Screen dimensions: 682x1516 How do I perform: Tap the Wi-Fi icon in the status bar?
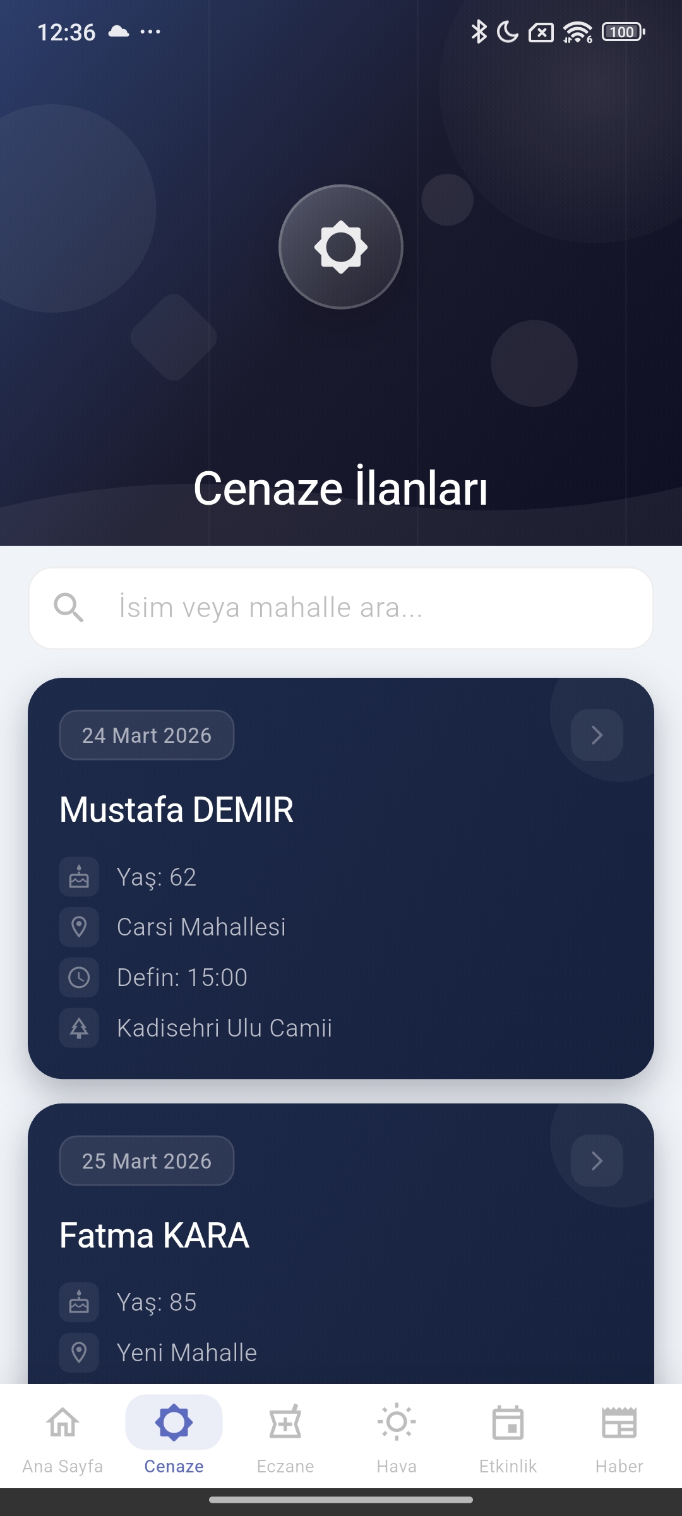(578, 32)
